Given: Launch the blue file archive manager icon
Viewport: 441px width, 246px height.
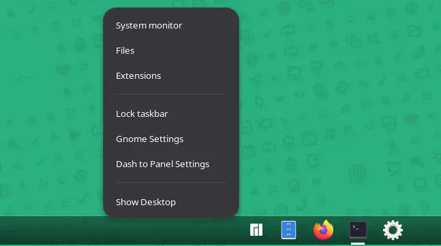Looking at the screenshot, I should (x=288, y=230).
